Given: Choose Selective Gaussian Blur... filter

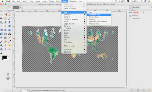Looking at the screenshot, I should click(99, 22).
